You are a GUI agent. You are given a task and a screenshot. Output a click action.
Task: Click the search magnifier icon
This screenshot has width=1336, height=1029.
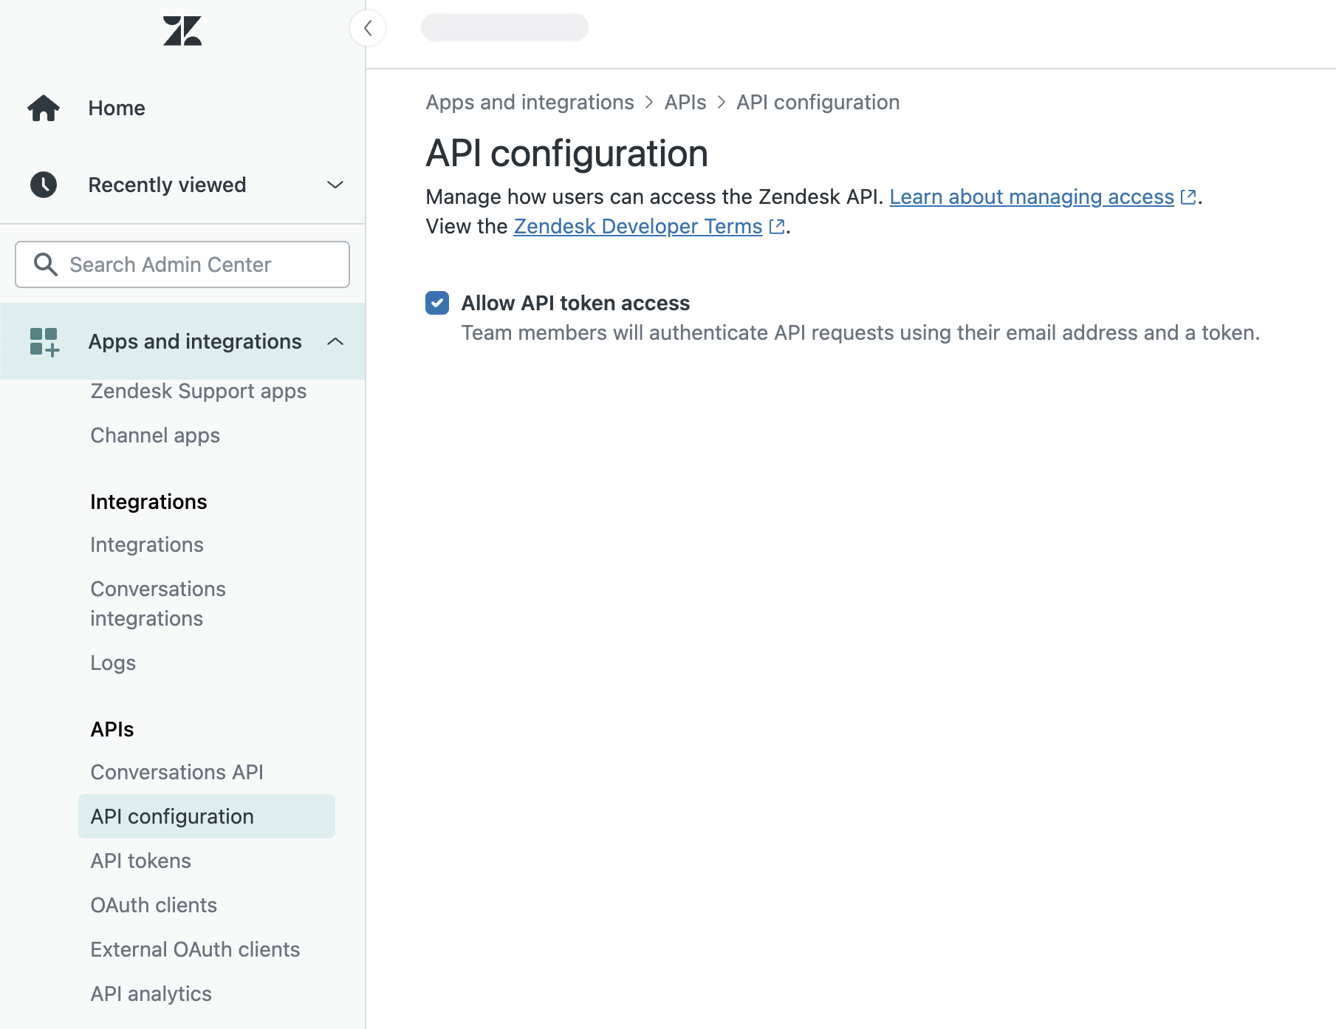46,264
